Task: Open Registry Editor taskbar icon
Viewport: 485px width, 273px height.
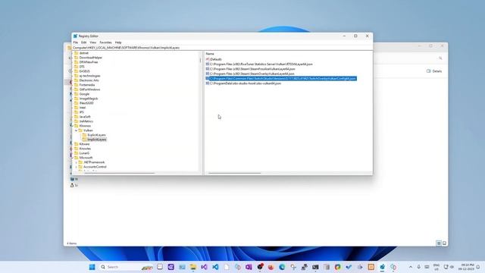Action: 382,267
